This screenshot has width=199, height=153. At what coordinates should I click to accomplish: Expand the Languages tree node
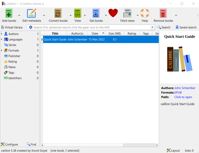click(2, 39)
